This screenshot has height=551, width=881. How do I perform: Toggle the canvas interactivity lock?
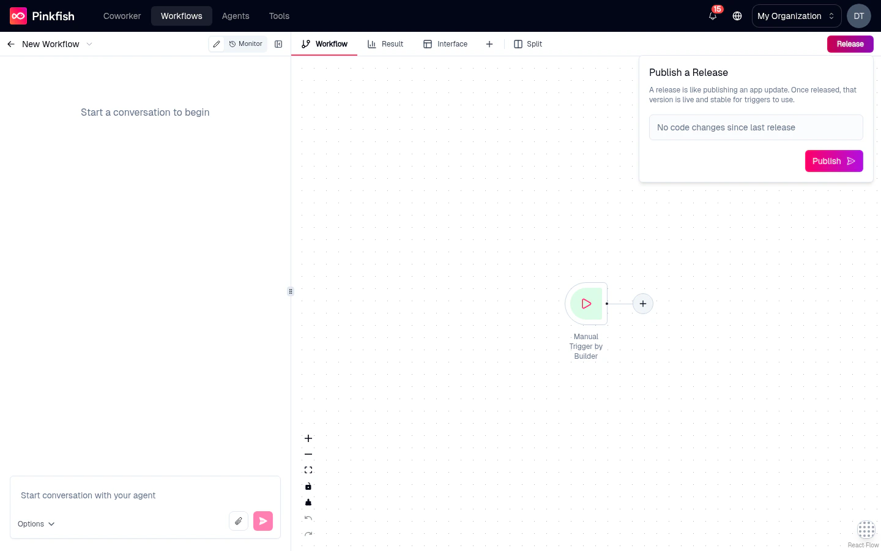point(308,486)
